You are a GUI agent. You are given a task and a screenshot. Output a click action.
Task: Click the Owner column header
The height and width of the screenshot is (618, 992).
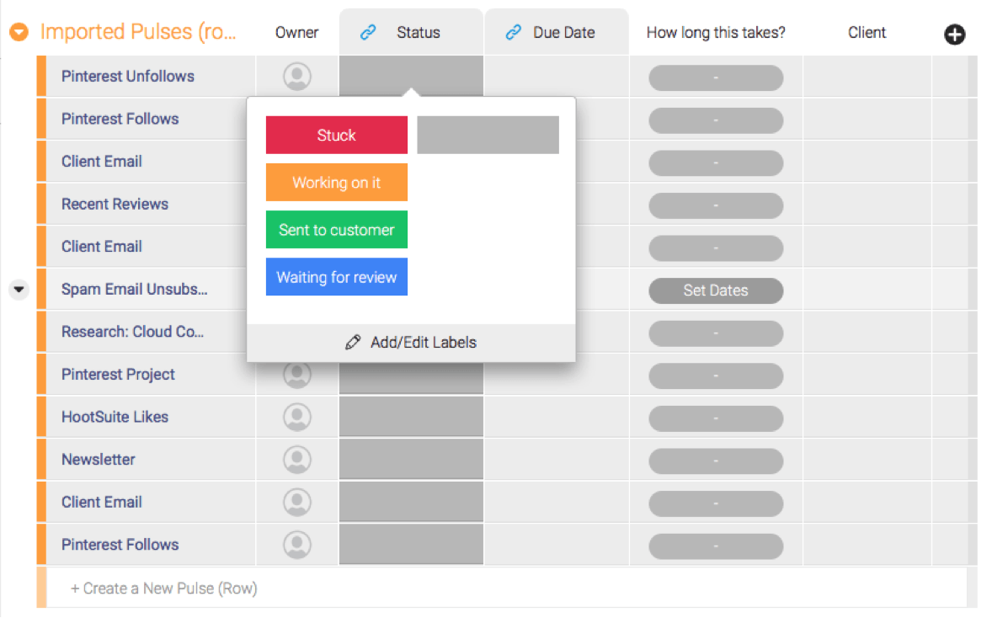coord(296,32)
